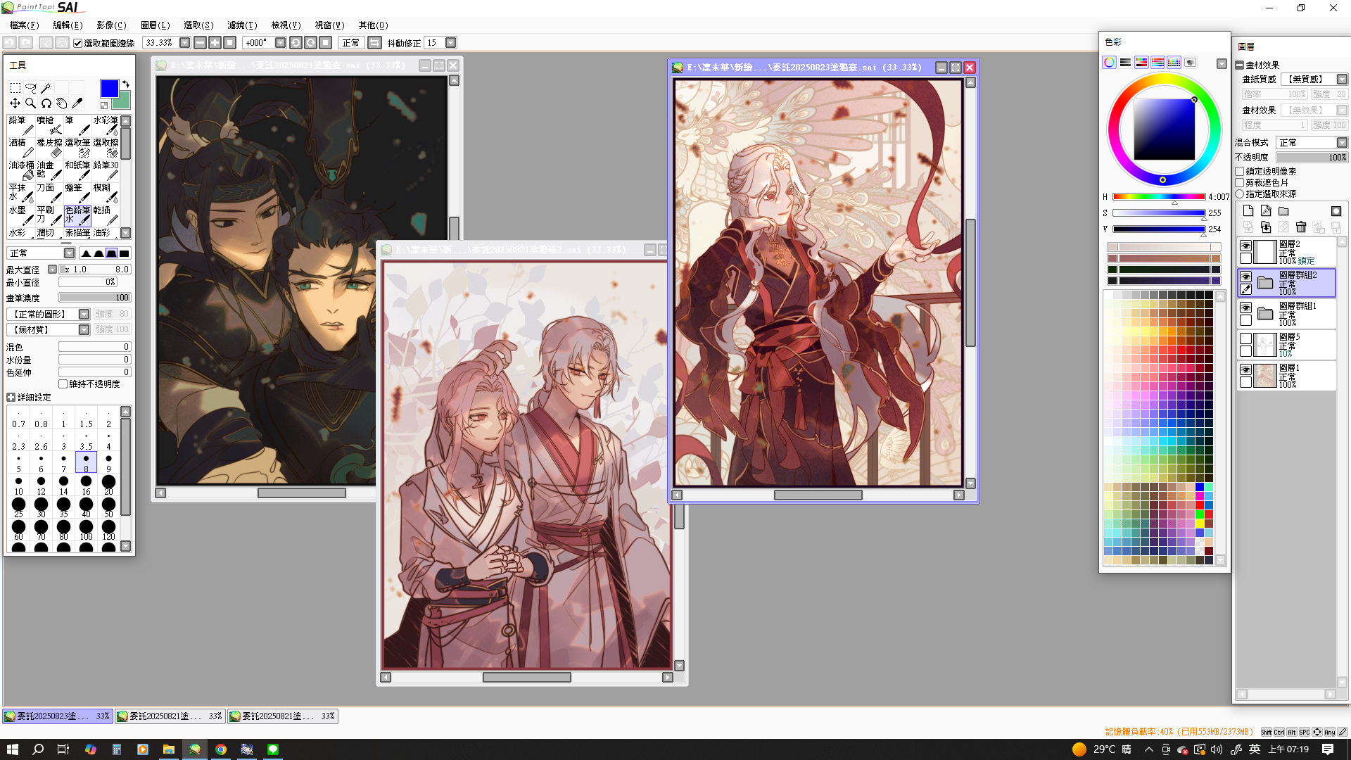Create a new layer in layer panel
The image size is (1351, 760).
(1248, 211)
